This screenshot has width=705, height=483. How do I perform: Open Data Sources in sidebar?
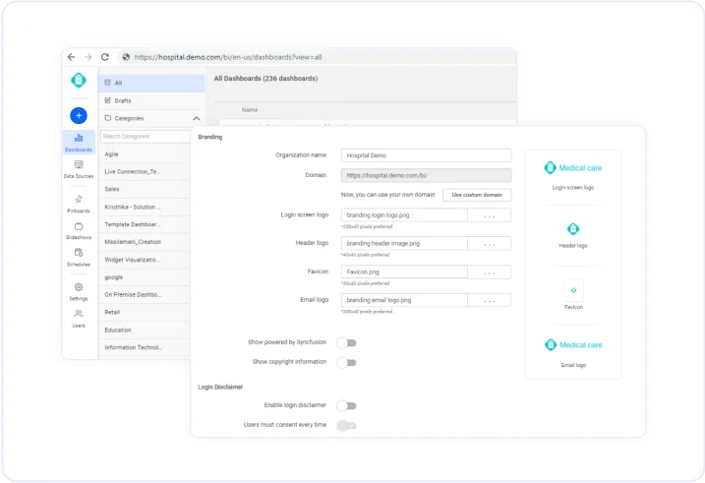[x=79, y=169]
